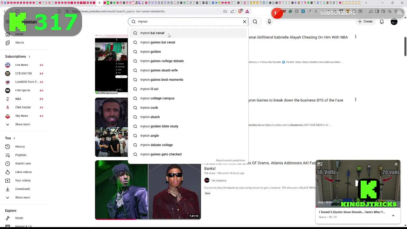
Task: Open Playlists page
Action: (x=21, y=155)
